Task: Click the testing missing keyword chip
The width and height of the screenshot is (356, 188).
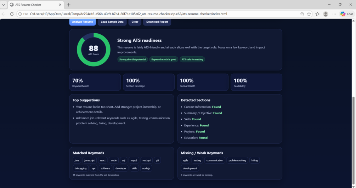Action: [197, 160]
